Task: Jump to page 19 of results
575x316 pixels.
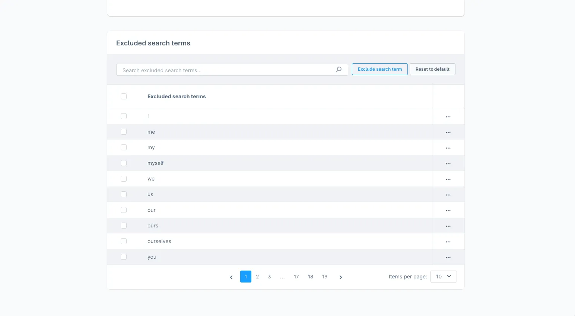Action: (325, 277)
